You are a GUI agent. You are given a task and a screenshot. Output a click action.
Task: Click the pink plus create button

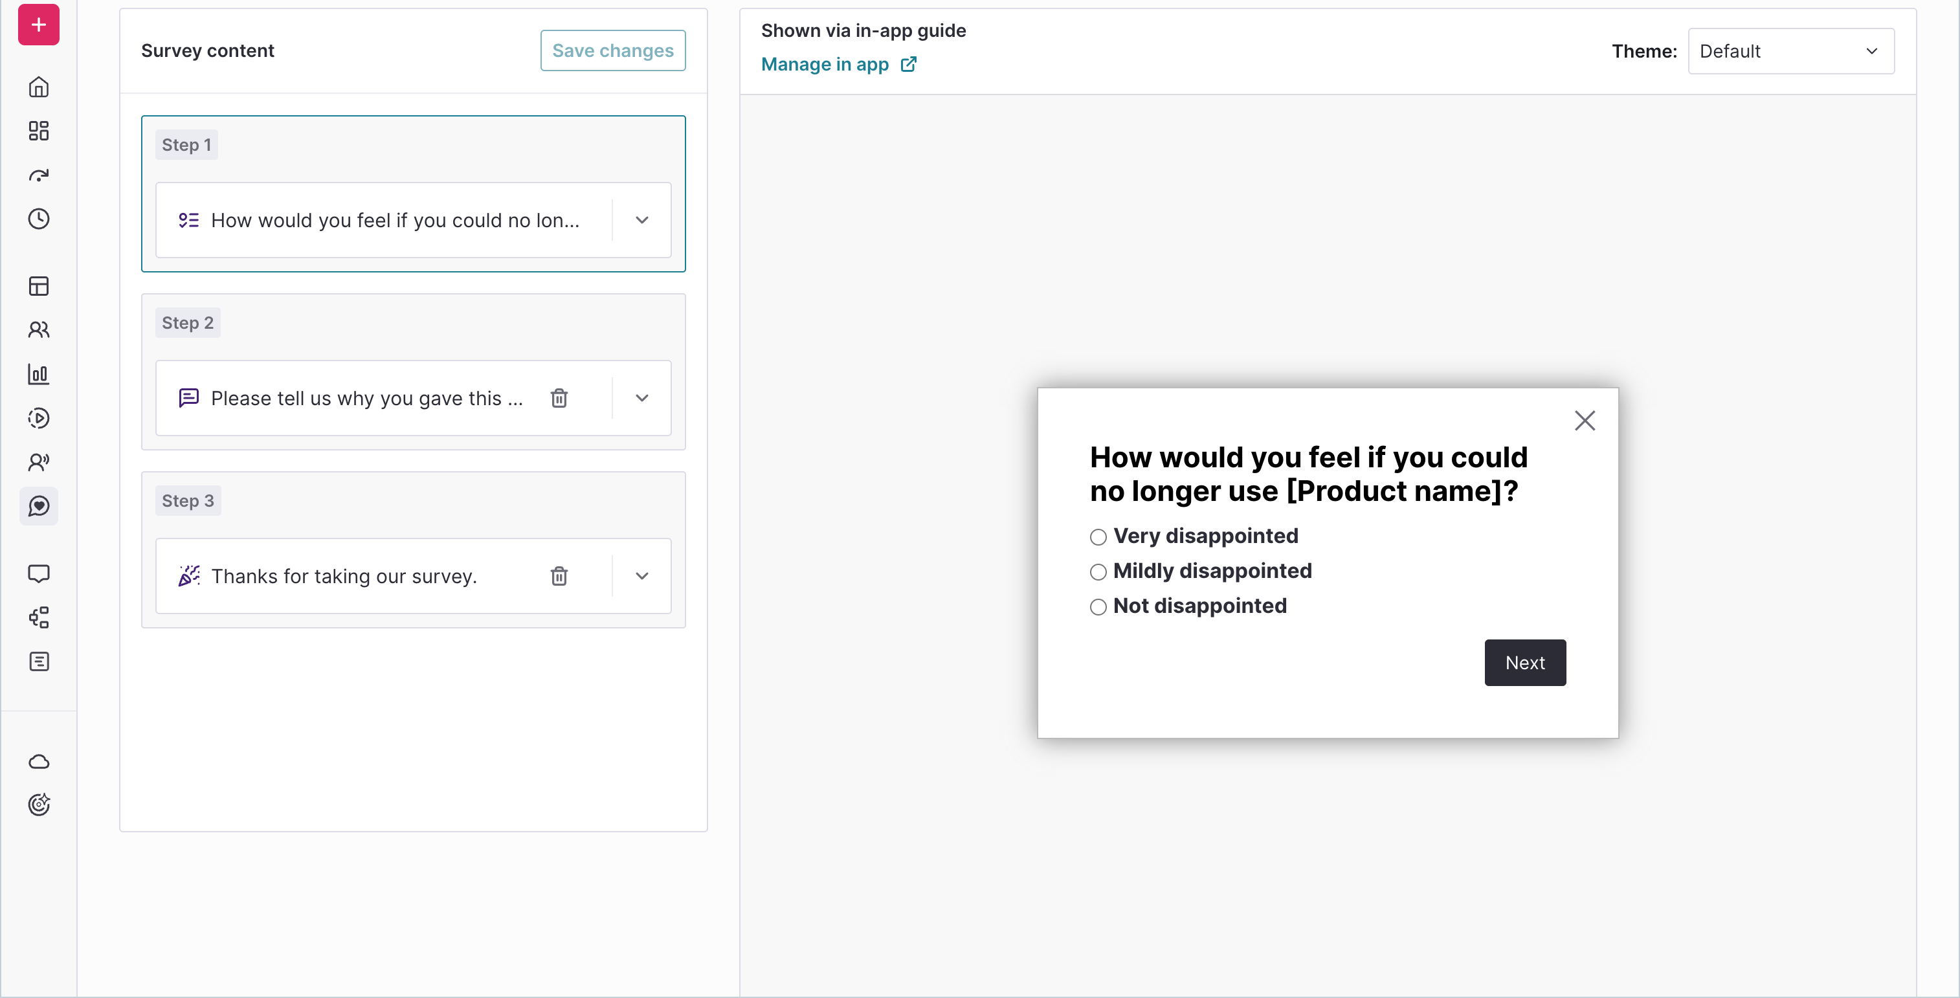[x=39, y=25]
